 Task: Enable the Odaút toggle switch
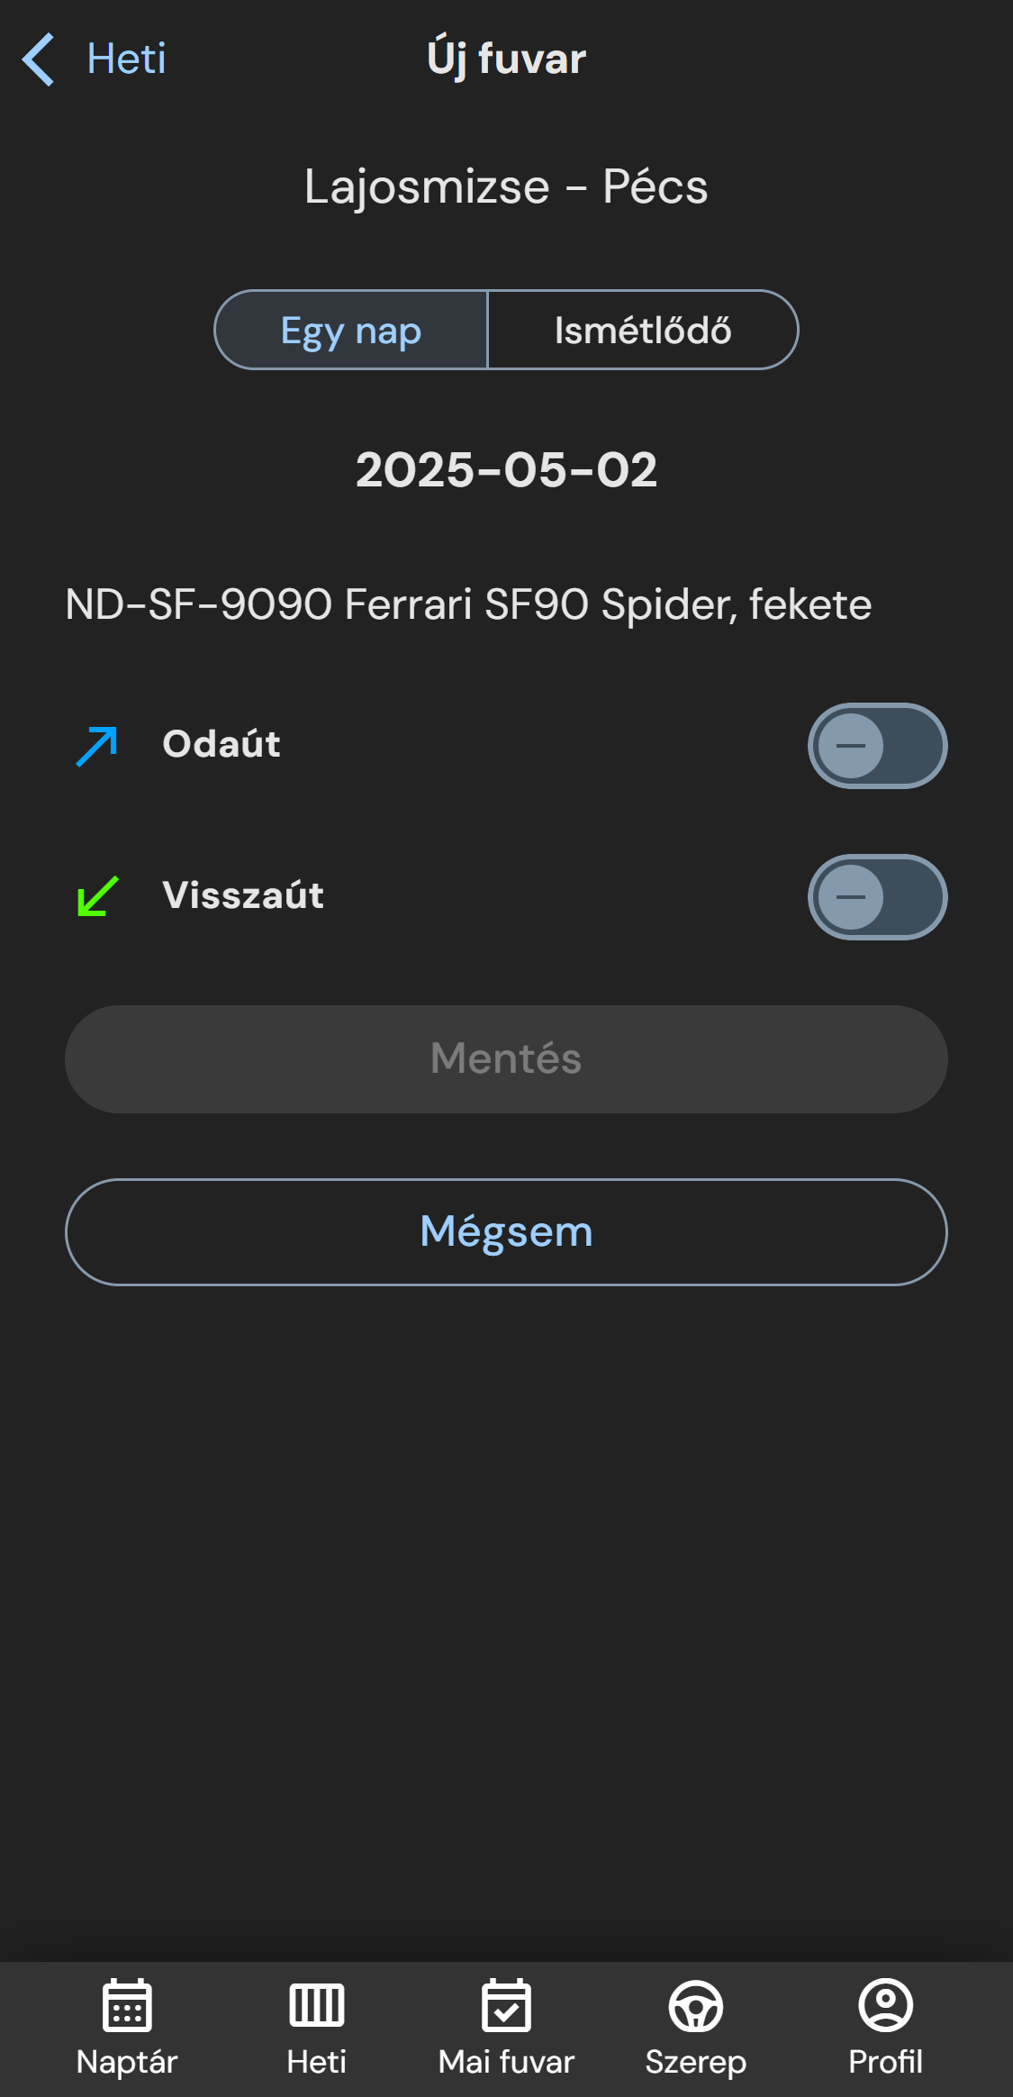tap(877, 746)
